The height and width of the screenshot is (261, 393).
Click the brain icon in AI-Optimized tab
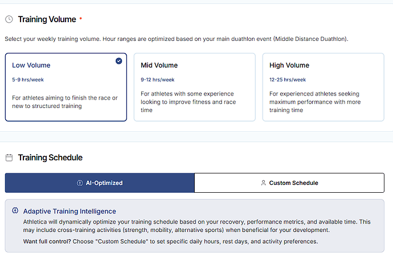80,183
